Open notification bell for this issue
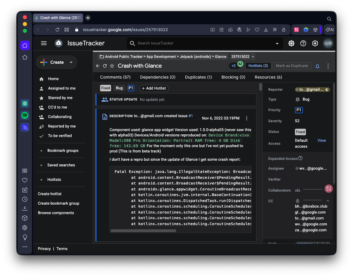 [x=317, y=66]
